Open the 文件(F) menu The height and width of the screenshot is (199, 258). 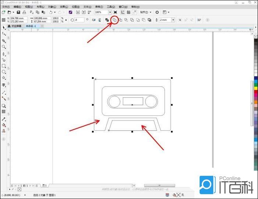click(x=6, y=7)
